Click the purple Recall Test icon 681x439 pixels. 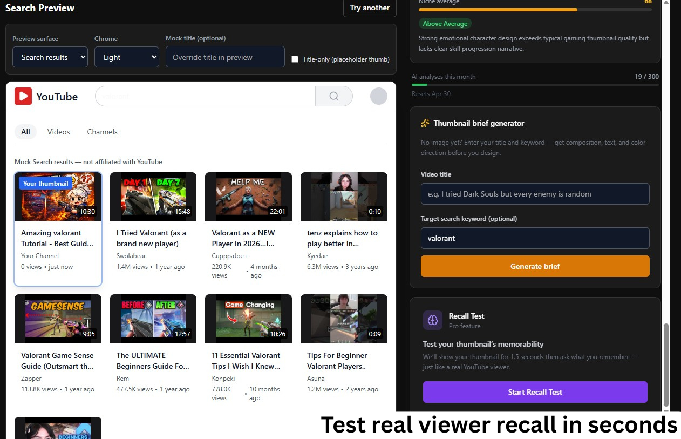pos(432,321)
